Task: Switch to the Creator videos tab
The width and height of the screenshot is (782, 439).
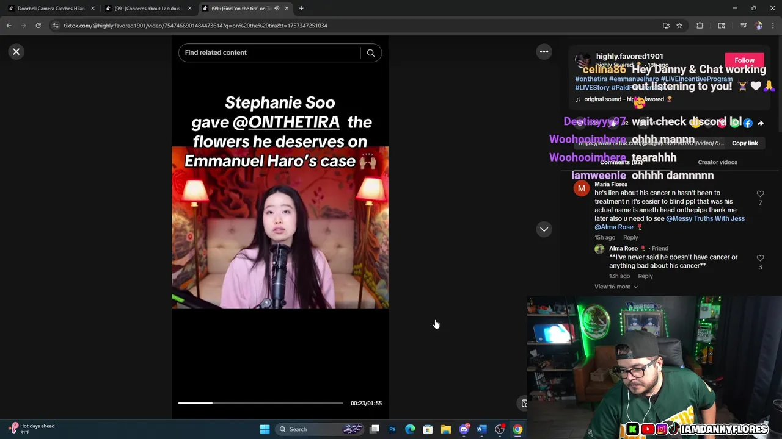Action: (717, 162)
